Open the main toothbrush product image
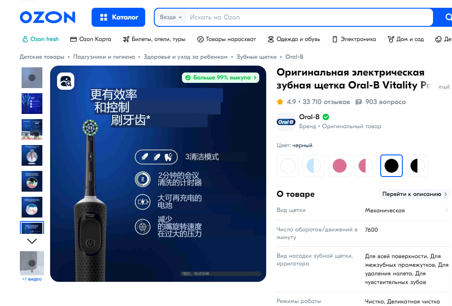This screenshot has width=452, height=306. click(x=158, y=174)
